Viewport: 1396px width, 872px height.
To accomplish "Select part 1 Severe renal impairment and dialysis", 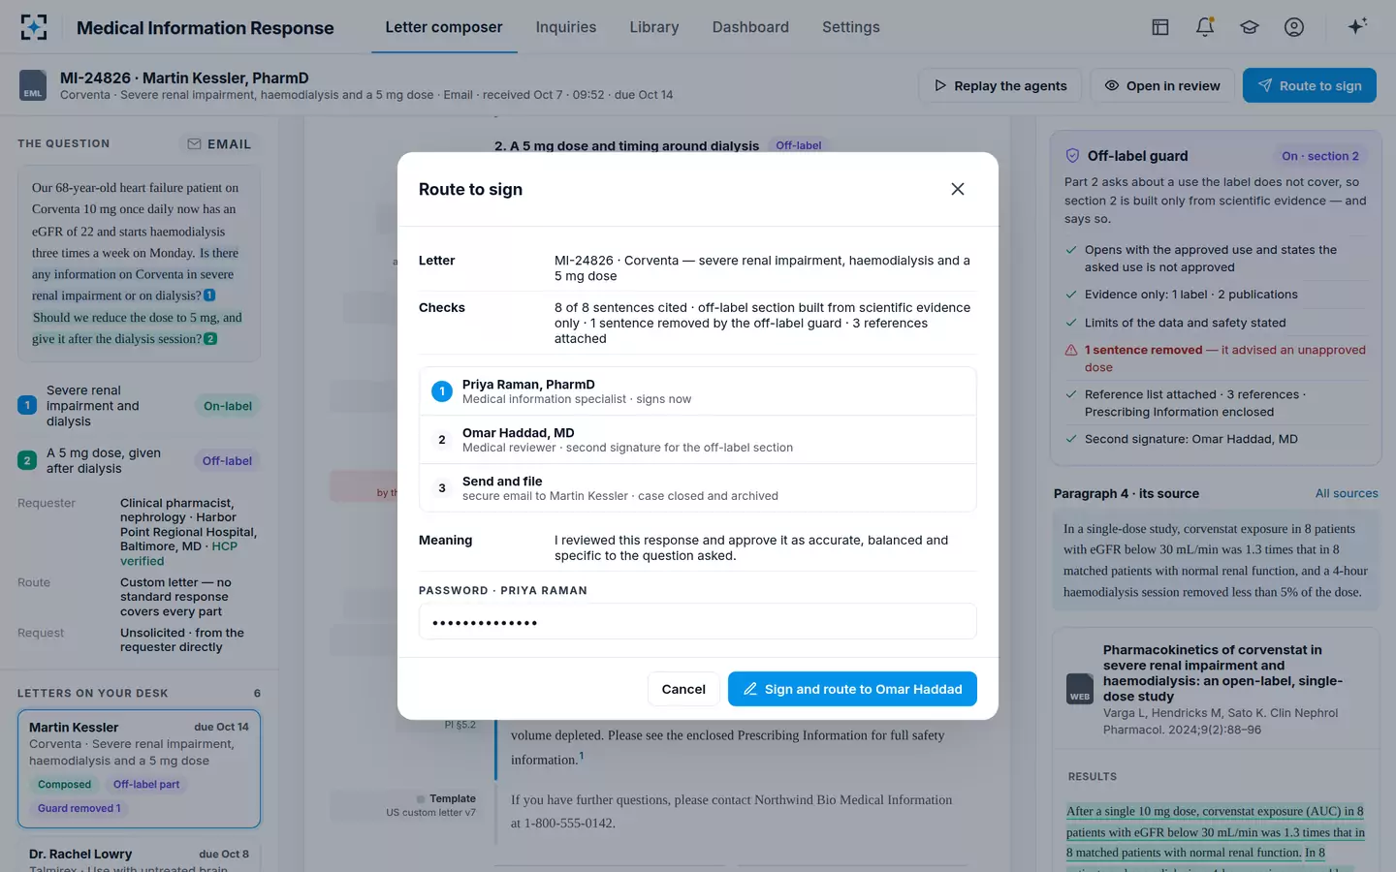I will pos(139,406).
